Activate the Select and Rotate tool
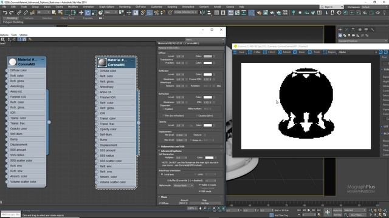This screenshot has width=389, height=218. tap(88, 13)
